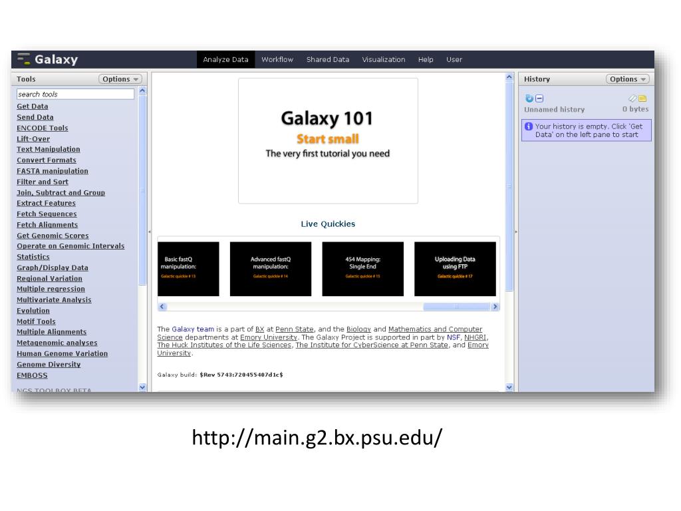Open the 454 Mapping Single End quickie
This screenshot has width=681, height=511.
(x=362, y=269)
